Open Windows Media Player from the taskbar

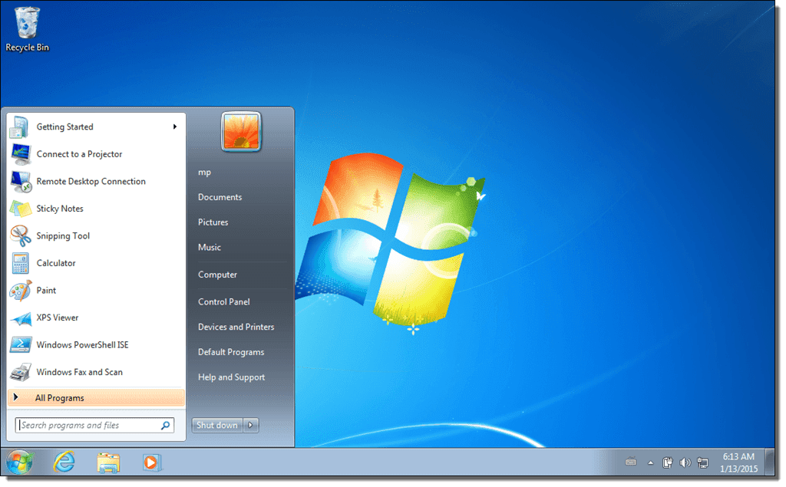coord(151,462)
